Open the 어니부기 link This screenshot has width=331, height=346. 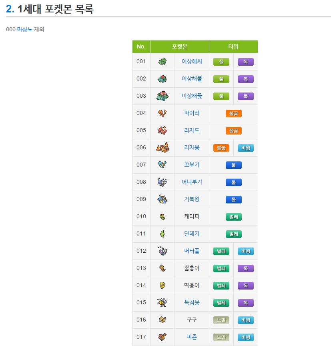tap(192, 182)
